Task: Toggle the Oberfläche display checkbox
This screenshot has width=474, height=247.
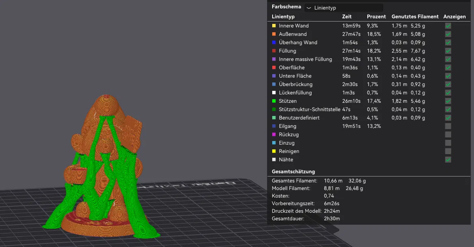Action: coord(448,67)
